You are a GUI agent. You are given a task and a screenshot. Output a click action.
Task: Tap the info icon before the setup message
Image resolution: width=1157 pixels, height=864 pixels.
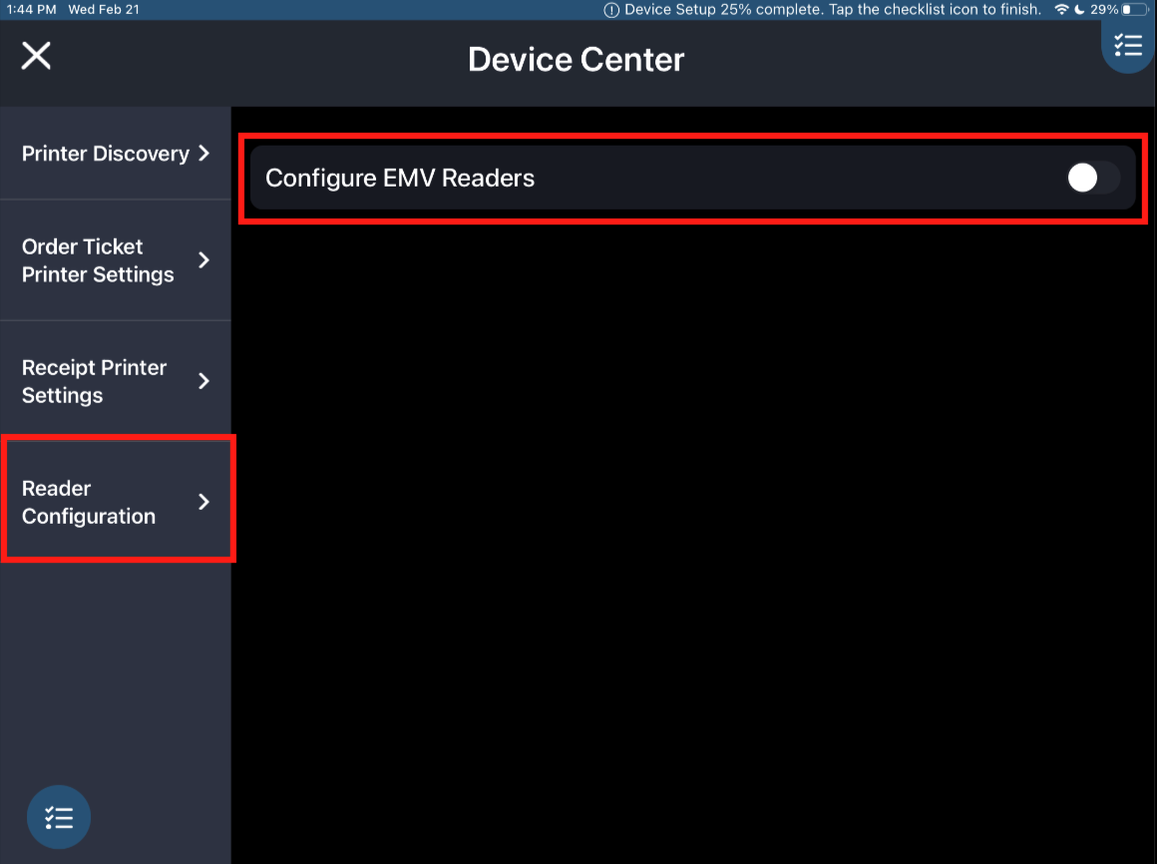609,9
